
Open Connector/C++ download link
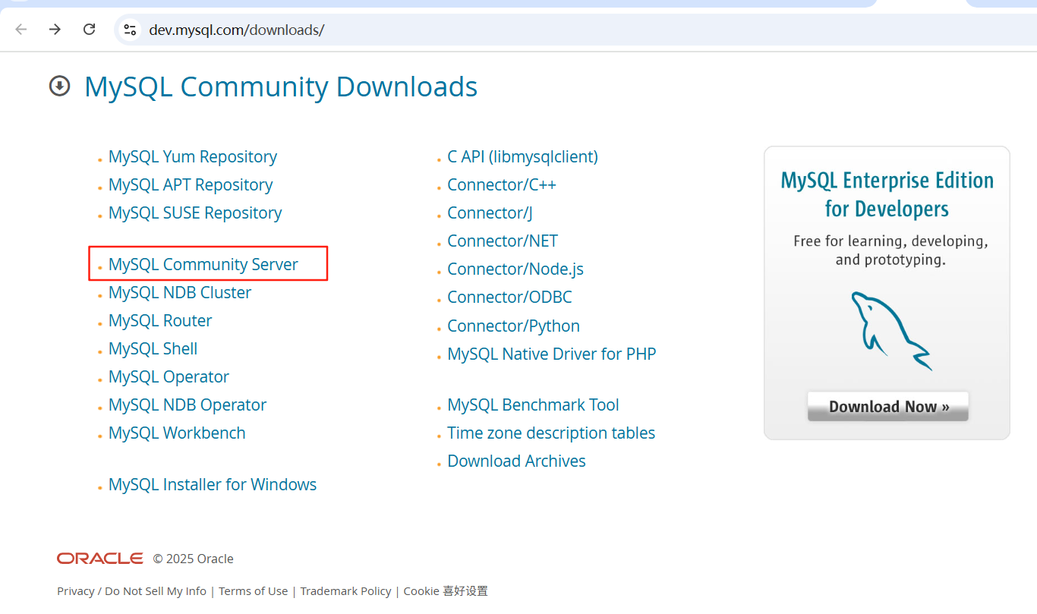tap(502, 184)
